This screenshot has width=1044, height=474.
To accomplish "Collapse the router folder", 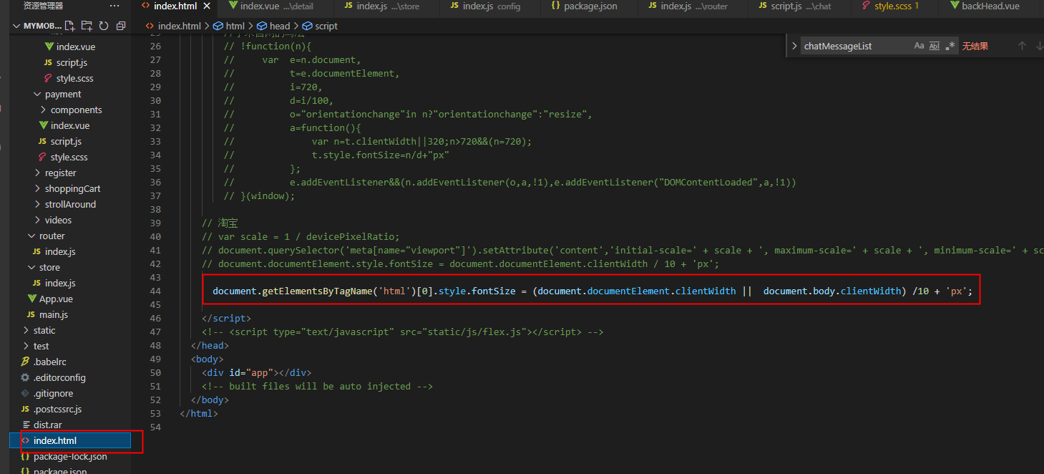I will click(x=31, y=236).
